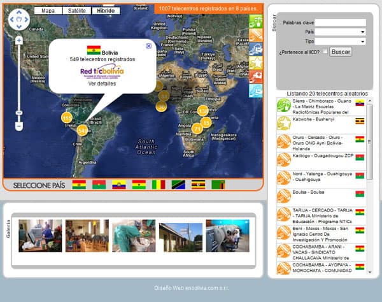Click the telecentre list scrollbar thumb
382x302 pixels.
(369, 142)
